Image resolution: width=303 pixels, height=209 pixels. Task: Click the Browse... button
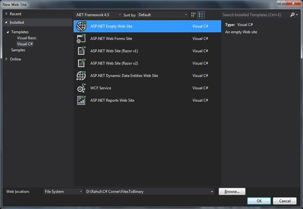[232, 192]
